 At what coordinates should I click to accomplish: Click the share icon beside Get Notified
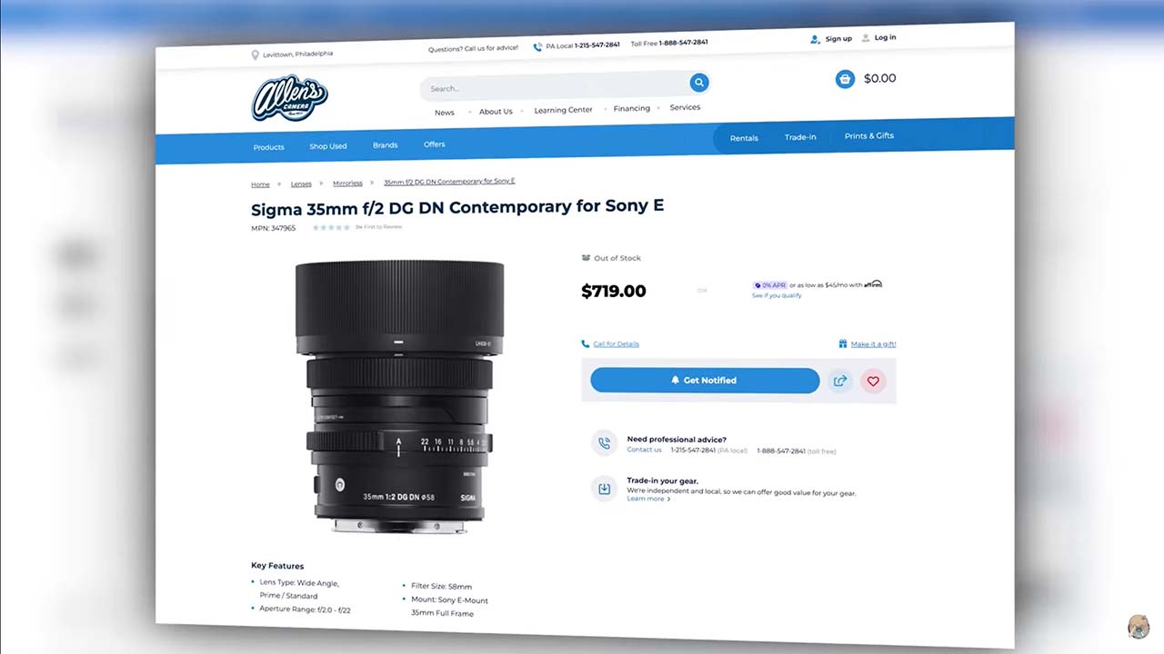tap(839, 381)
